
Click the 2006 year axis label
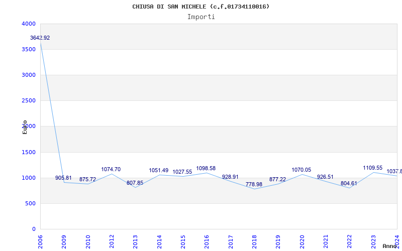tap(40, 242)
